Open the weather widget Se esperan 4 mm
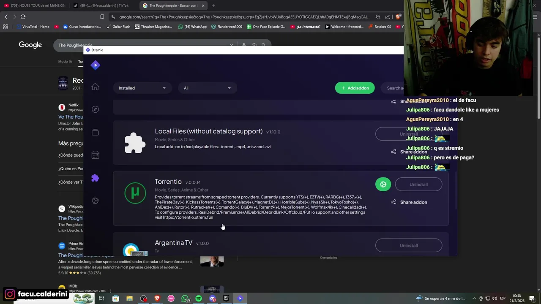 [440, 299]
